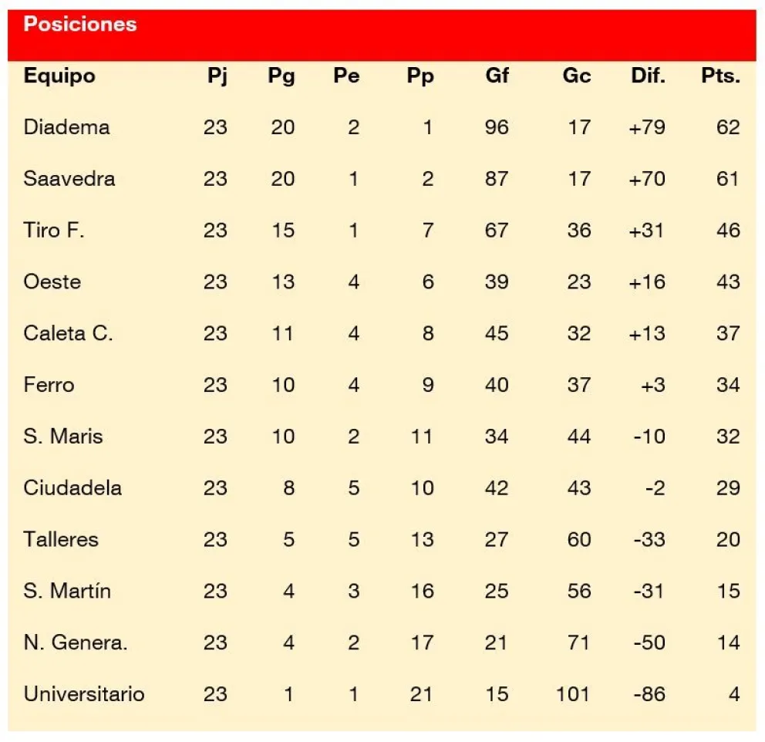Click the Pg column header

[281, 76]
